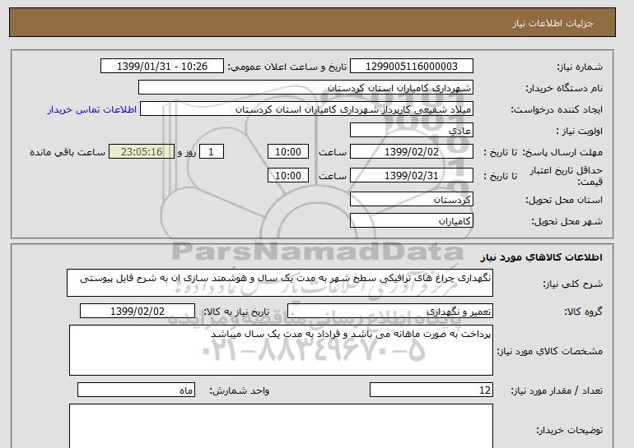This screenshot has height=448, width=634.
Task: Select the label استان محل تحویل
Action: [564, 201]
